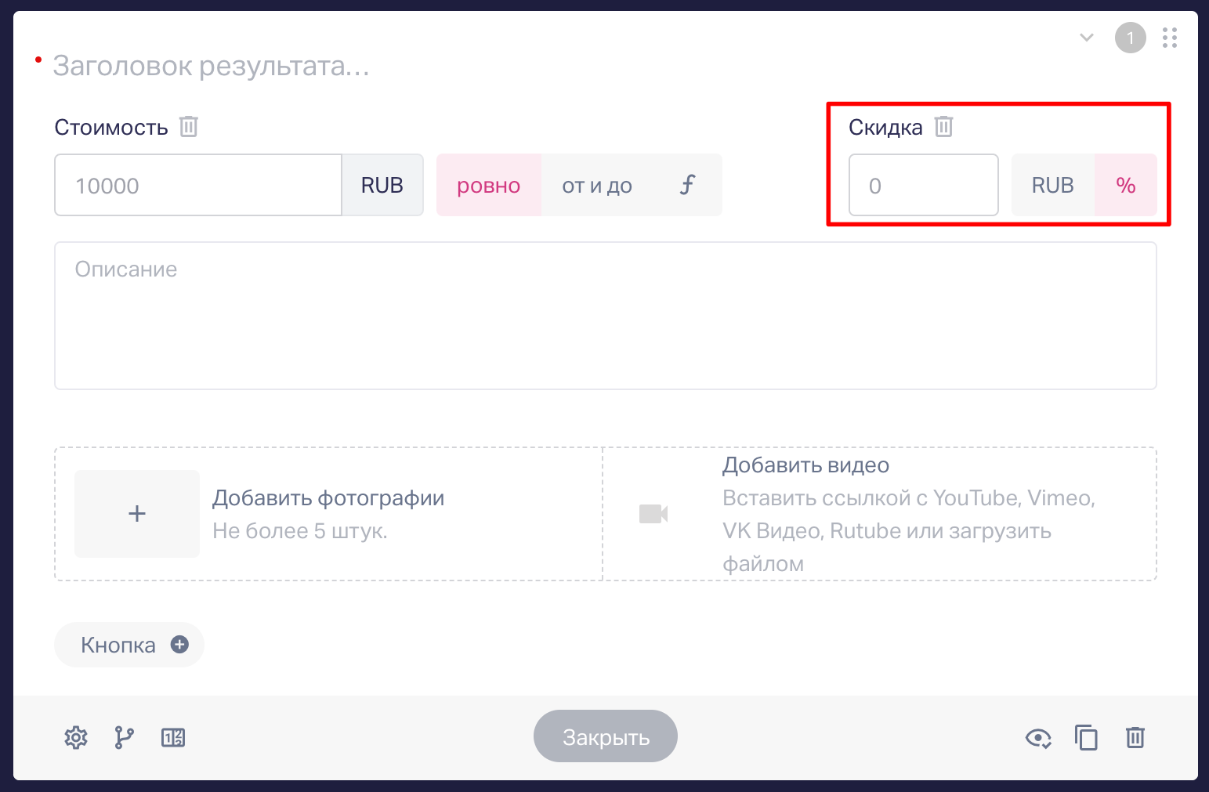Image resolution: width=1209 pixels, height=792 pixels.
Task: Switch discount unit to RUB
Action: pyautogui.click(x=1053, y=185)
